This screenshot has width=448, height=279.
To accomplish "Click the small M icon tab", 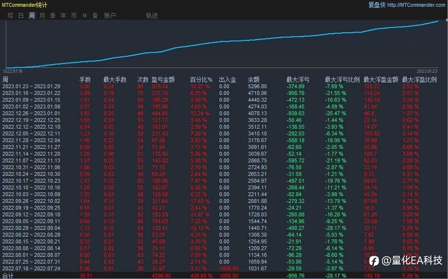I will coord(85,15).
